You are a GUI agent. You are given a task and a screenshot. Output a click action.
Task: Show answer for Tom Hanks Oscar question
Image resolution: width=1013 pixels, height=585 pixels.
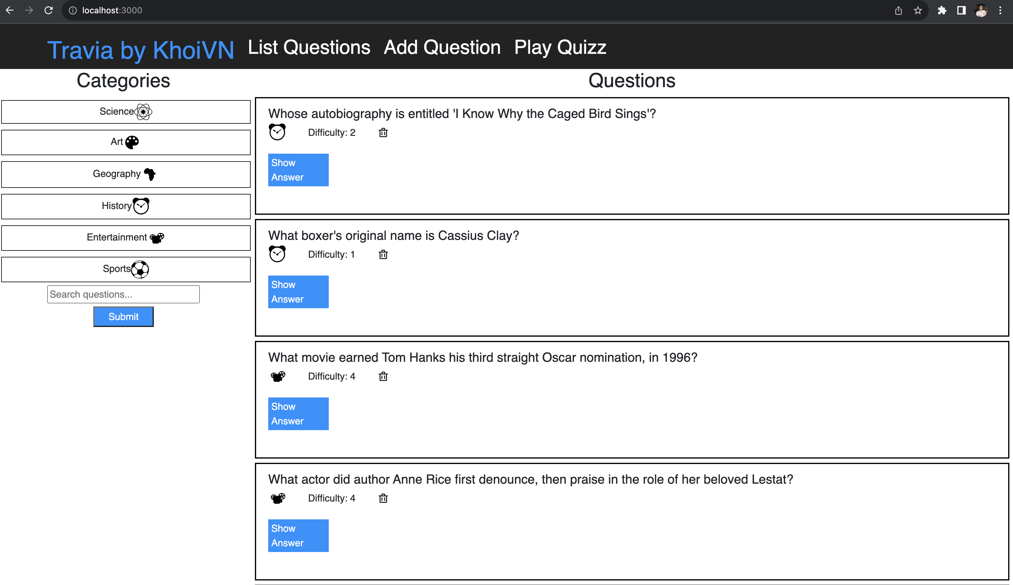298,413
